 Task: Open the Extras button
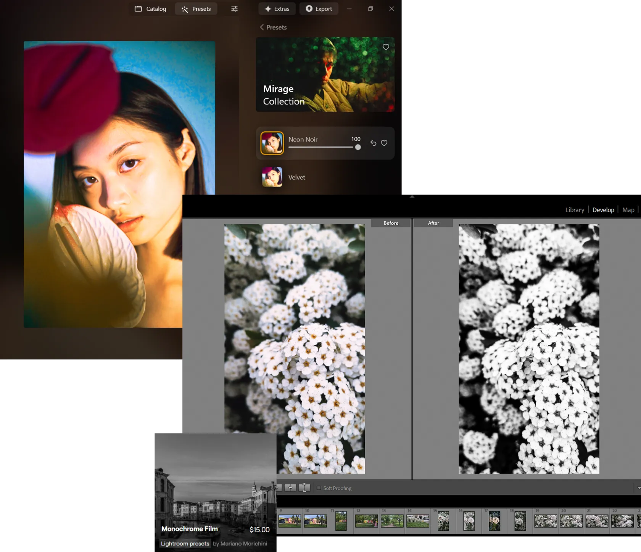click(x=277, y=9)
